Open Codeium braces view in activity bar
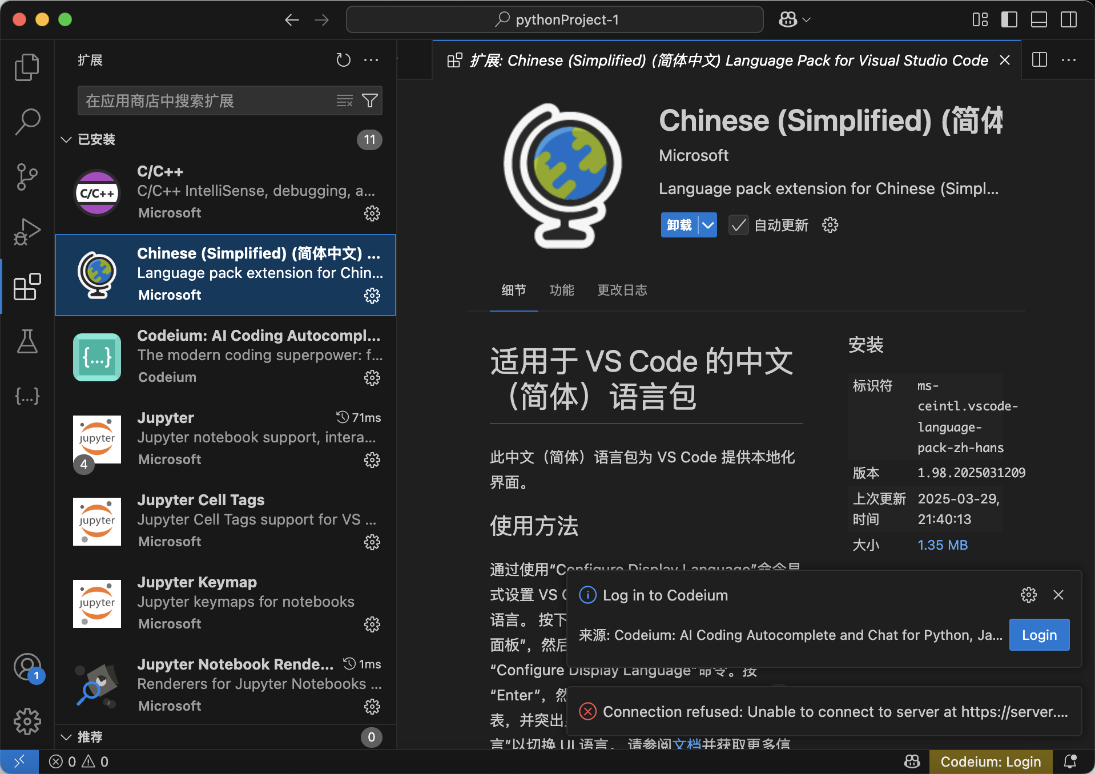Viewport: 1095px width, 774px height. (x=27, y=396)
